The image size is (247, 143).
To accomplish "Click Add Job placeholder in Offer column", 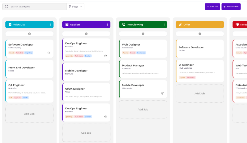I will [200, 94].
